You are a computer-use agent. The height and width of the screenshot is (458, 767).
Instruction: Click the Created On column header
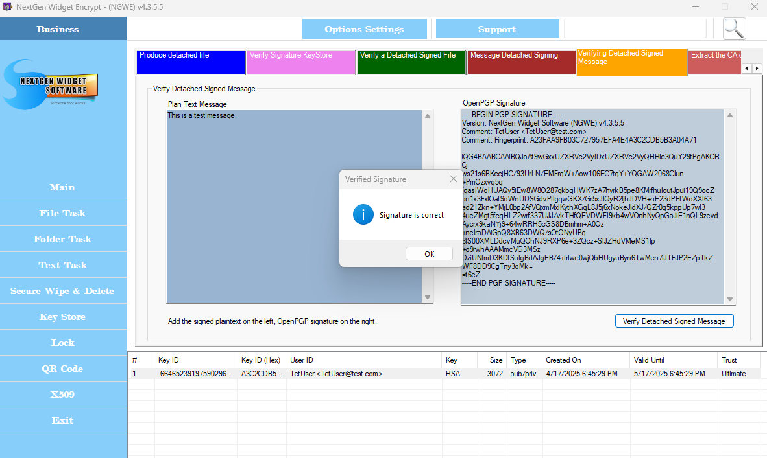click(586, 360)
